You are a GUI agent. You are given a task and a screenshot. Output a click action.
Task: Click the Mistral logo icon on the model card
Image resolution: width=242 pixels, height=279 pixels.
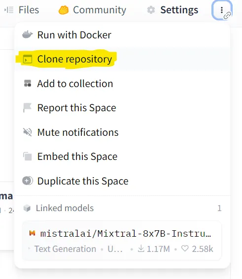tap(32, 233)
